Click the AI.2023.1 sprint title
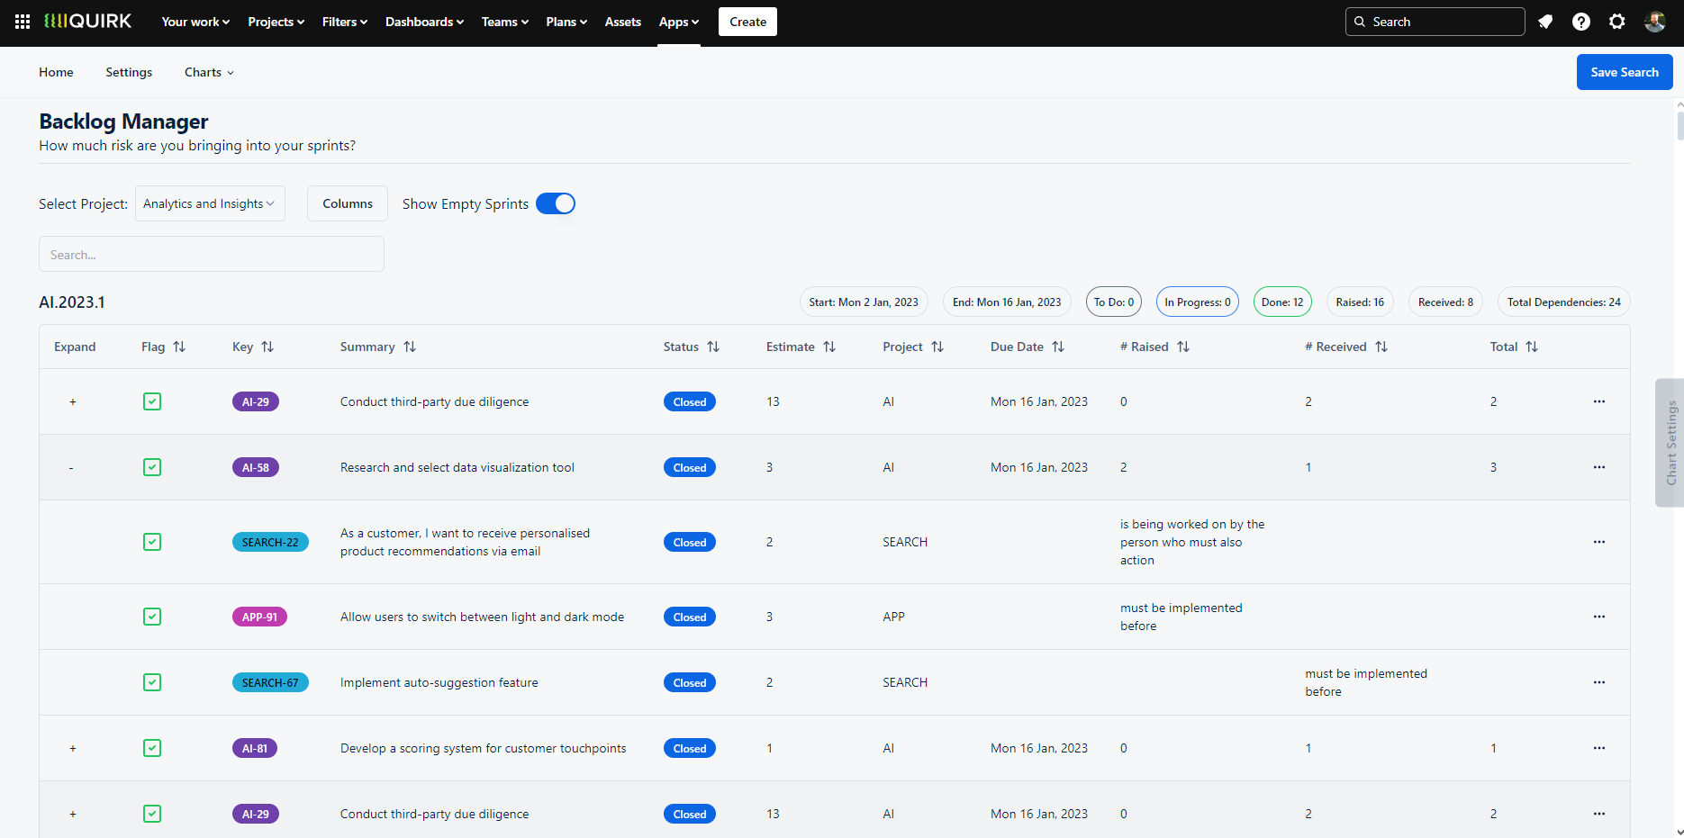The height and width of the screenshot is (838, 1684). coord(72,302)
